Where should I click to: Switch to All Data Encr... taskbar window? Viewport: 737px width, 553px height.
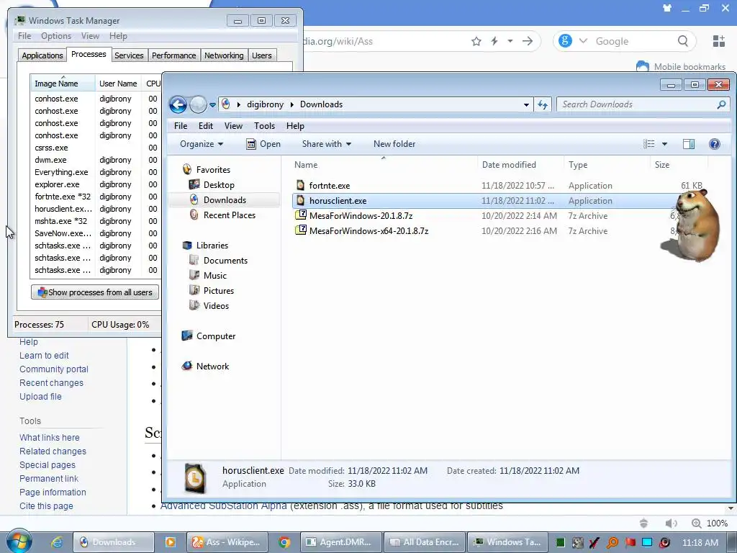point(425,542)
